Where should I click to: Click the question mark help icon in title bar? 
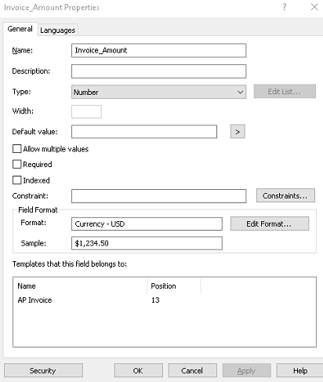click(285, 7)
